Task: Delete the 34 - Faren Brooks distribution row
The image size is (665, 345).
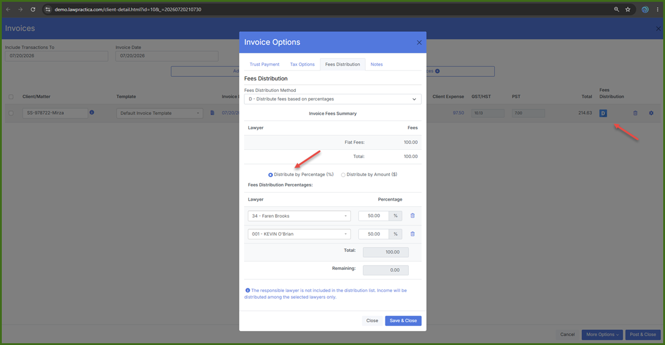Action: coord(412,216)
